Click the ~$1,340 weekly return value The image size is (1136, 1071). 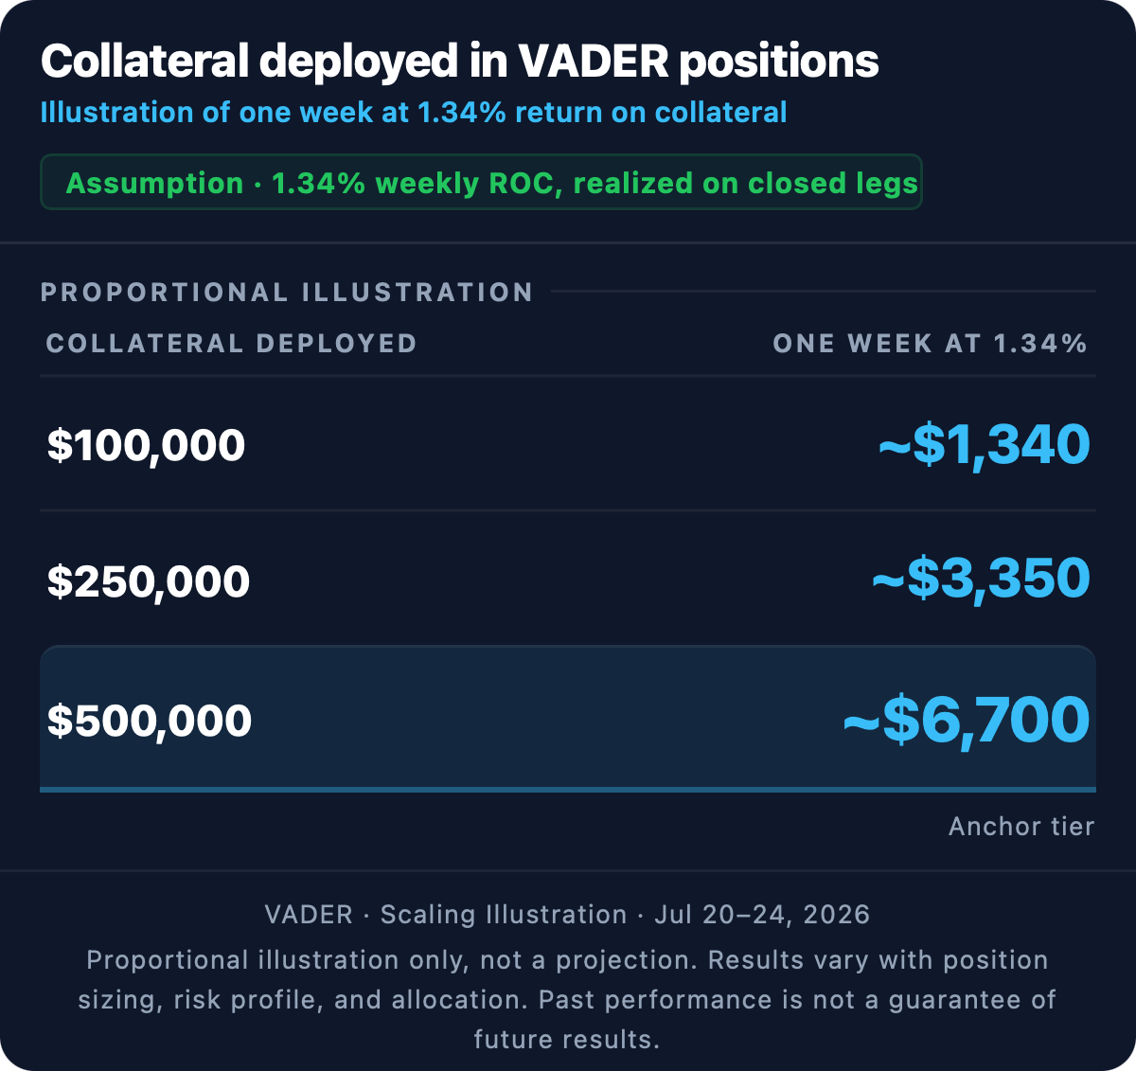pyautogui.click(x=985, y=444)
